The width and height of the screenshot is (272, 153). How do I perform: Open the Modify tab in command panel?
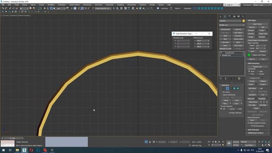pos(225,17)
